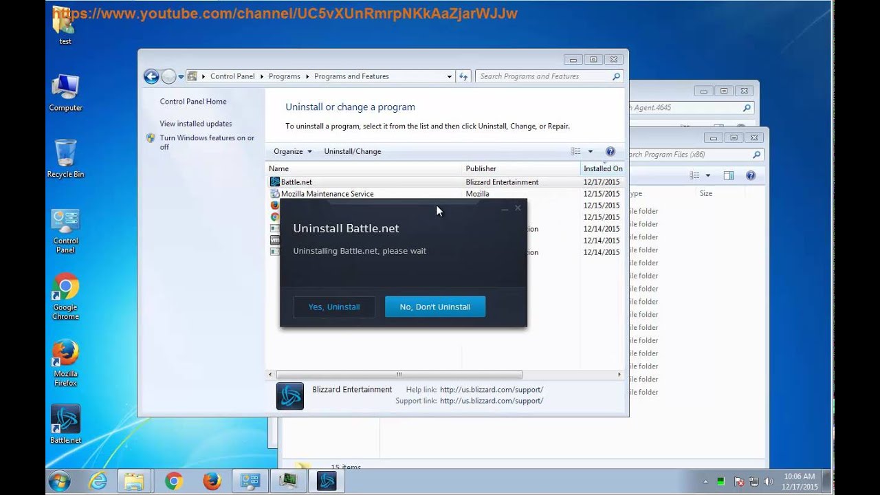This screenshot has width=880, height=495.
Task: Go back in Control Panel window
Action: click(151, 76)
